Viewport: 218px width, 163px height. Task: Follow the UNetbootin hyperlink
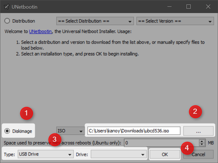click(x=40, y=32)
